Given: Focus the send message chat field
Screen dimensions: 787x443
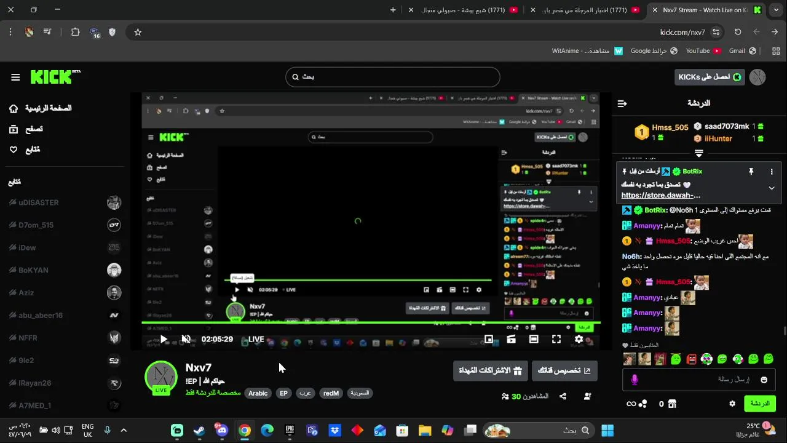Looking at the screenshot, I should click(x=700, y=380).
